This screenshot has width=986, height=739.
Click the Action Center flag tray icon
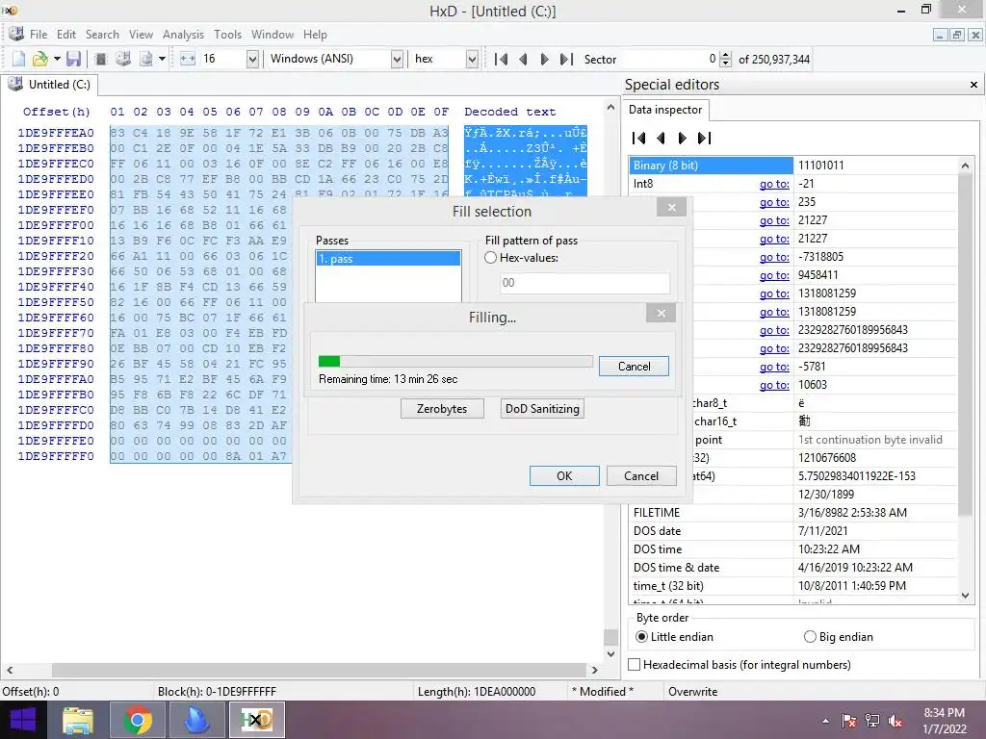(x=849, y=721)
